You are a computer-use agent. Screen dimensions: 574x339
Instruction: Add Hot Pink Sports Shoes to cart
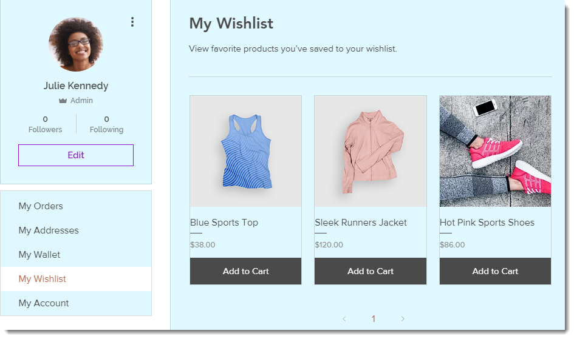point(495,271)
